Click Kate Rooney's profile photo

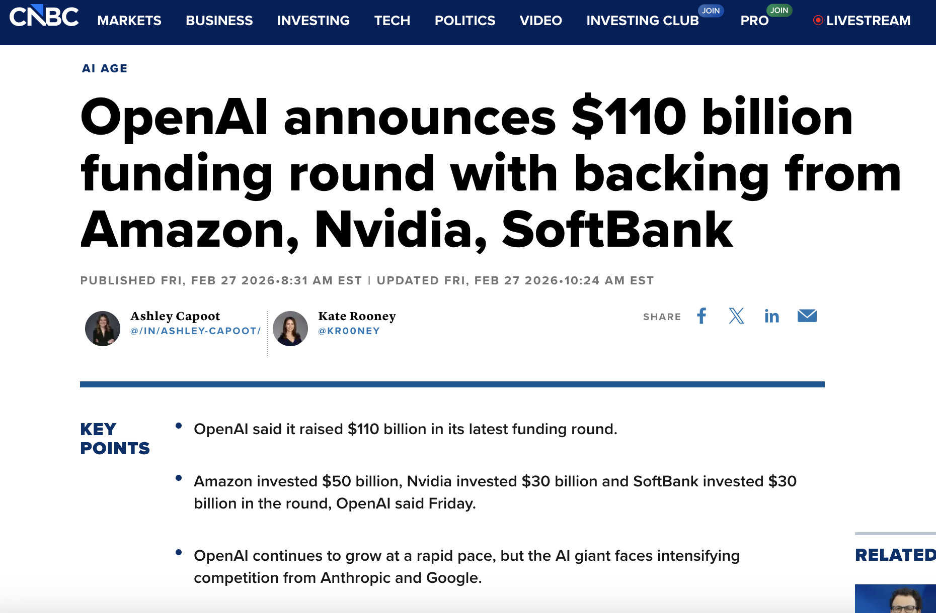coord(290,329)
